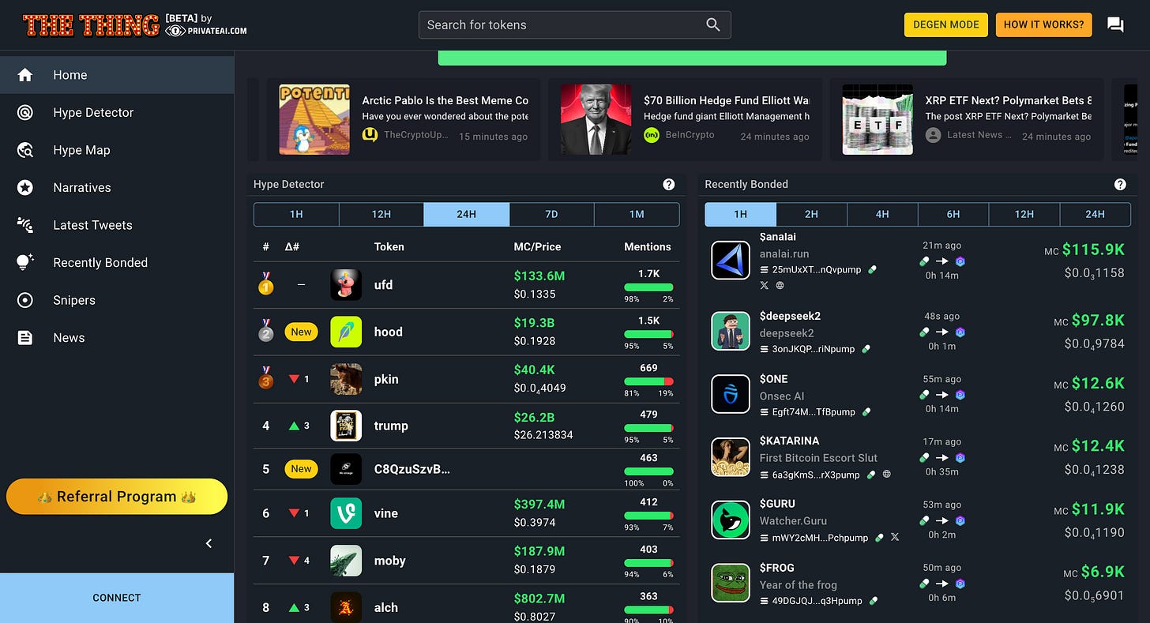Click the HOW IT WORKS? button
The image size is (1150, 623).
pyautogui.click(x=1043, y=24)
